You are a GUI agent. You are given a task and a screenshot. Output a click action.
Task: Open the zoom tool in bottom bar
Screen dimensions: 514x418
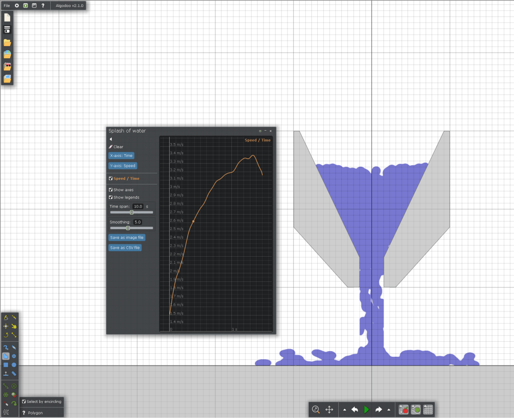pos(316,409)
